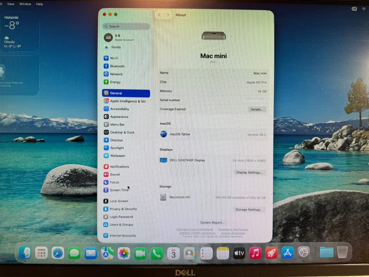
Task: Go forward with the right chevron
Action: point(168,15)
